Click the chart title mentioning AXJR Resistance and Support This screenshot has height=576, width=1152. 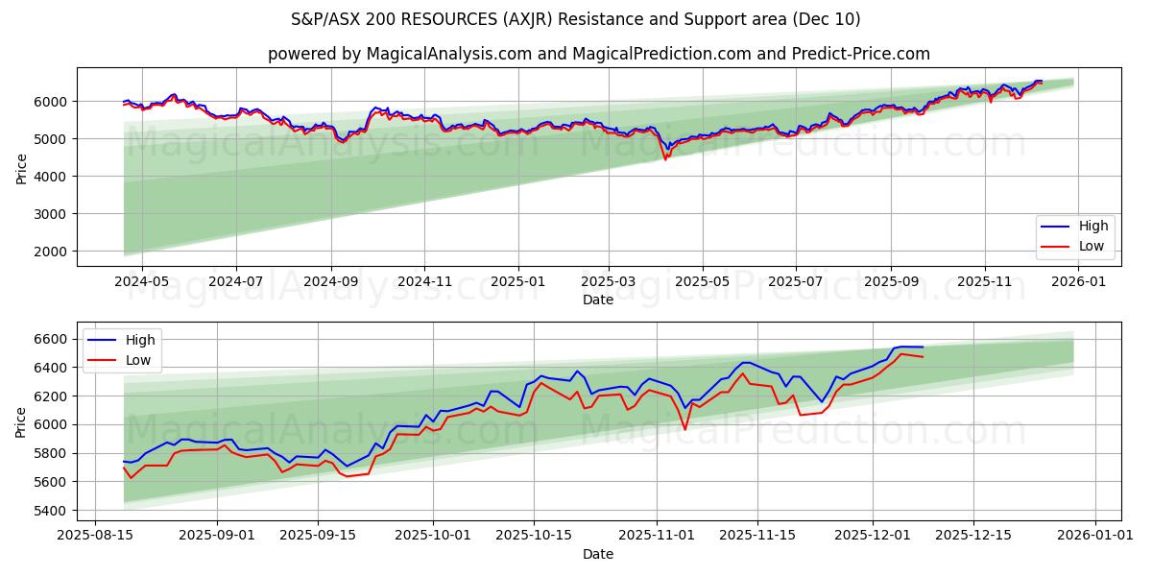click(x=576, y=17)
